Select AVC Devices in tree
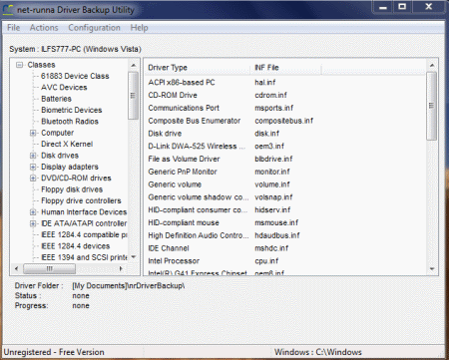The height and width of the screenshot is (360, 449). [64, 88]
